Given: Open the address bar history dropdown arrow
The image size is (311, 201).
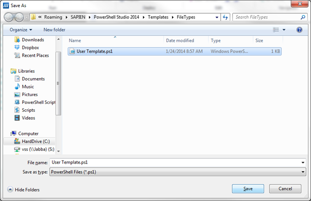Looking at the screenshot, I should [217, 17].
